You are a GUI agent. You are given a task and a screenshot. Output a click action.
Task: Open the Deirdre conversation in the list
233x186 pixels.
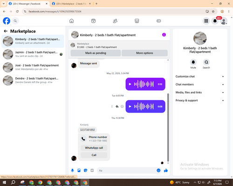click(x=33, y=80)
